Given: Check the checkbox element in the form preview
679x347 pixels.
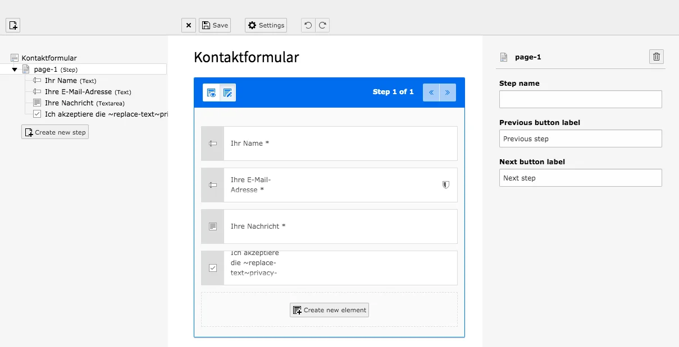Looking at the screenshot, I should (212, 268).
